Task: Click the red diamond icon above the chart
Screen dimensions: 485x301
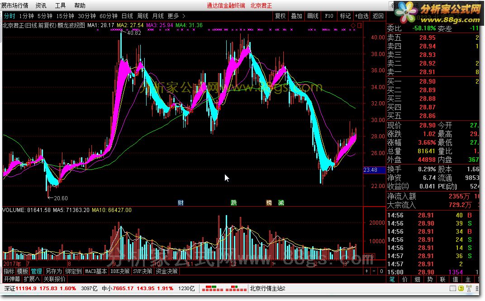Action: pos(353,25)
